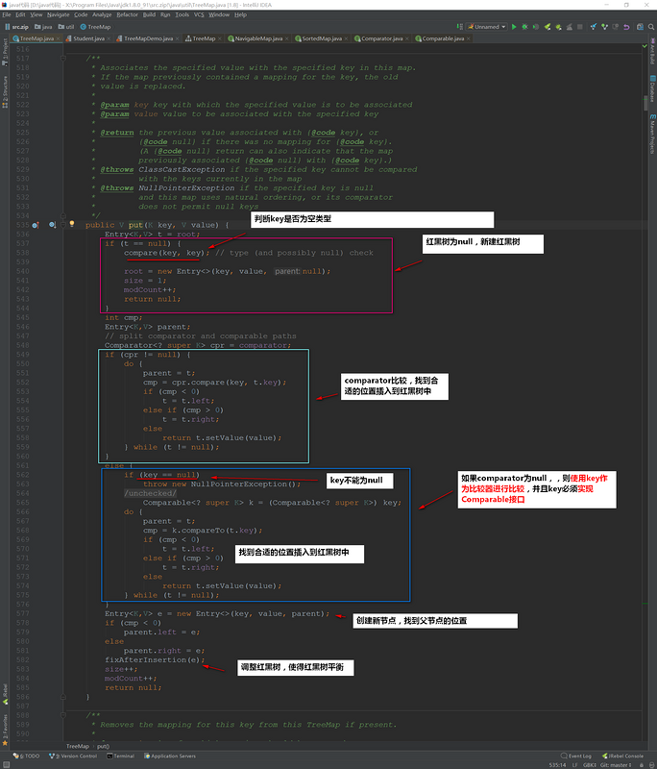Open the TODO tool window

(27, 756)
